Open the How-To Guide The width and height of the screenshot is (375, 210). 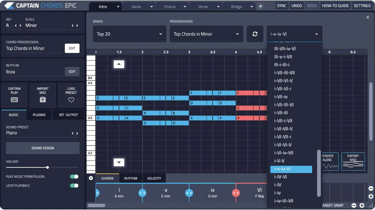pos(335,6)
